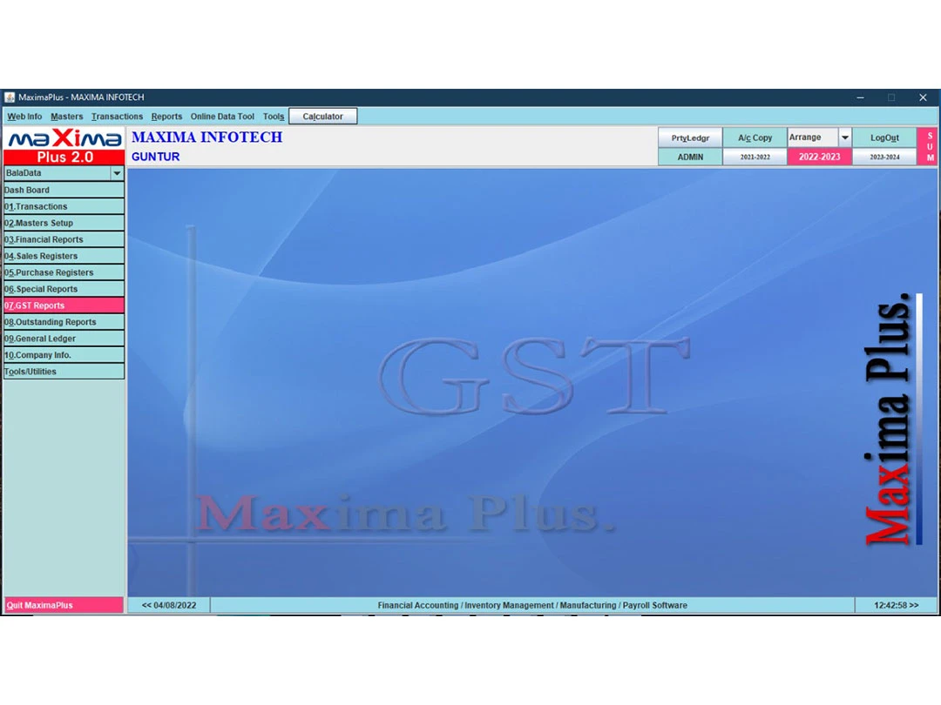This screenshot has height=705, width=941.
Task: Click Quit MaximaPlus at bottom left
Action: click(x=64, y=605)
